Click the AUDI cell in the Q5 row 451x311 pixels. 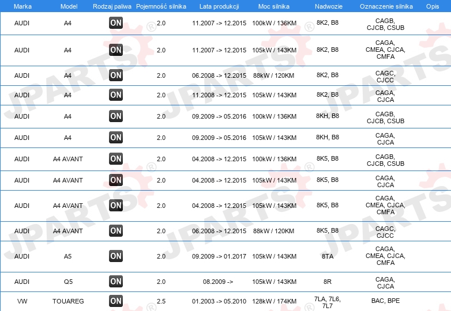[22, 282]
